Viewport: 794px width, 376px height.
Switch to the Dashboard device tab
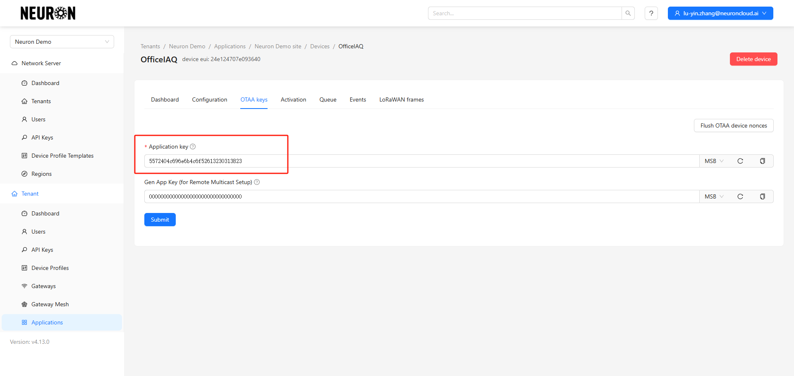point(165,99)
